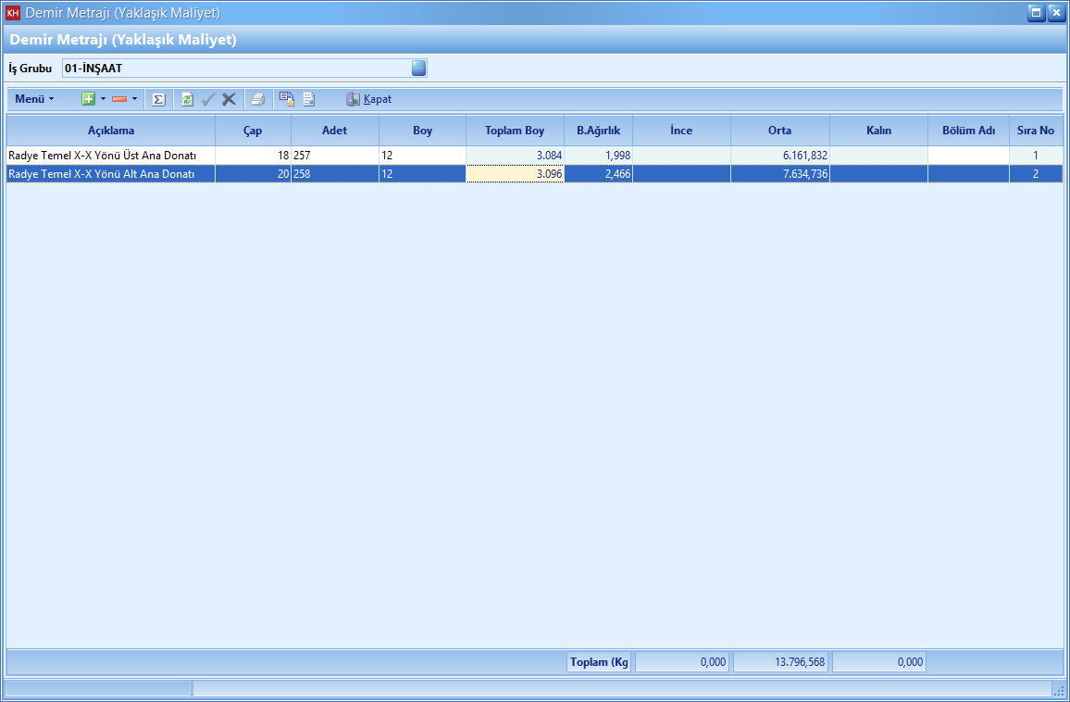Maximize the Demir Metrajı window
This screenshot has width=1070, height=702.
[1036, 13]
